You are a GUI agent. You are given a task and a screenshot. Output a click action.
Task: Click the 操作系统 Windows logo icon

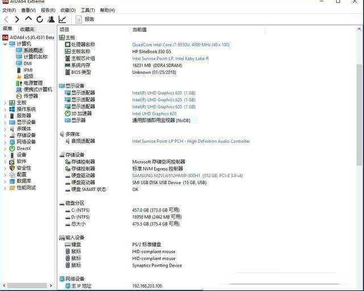point(12,109)
